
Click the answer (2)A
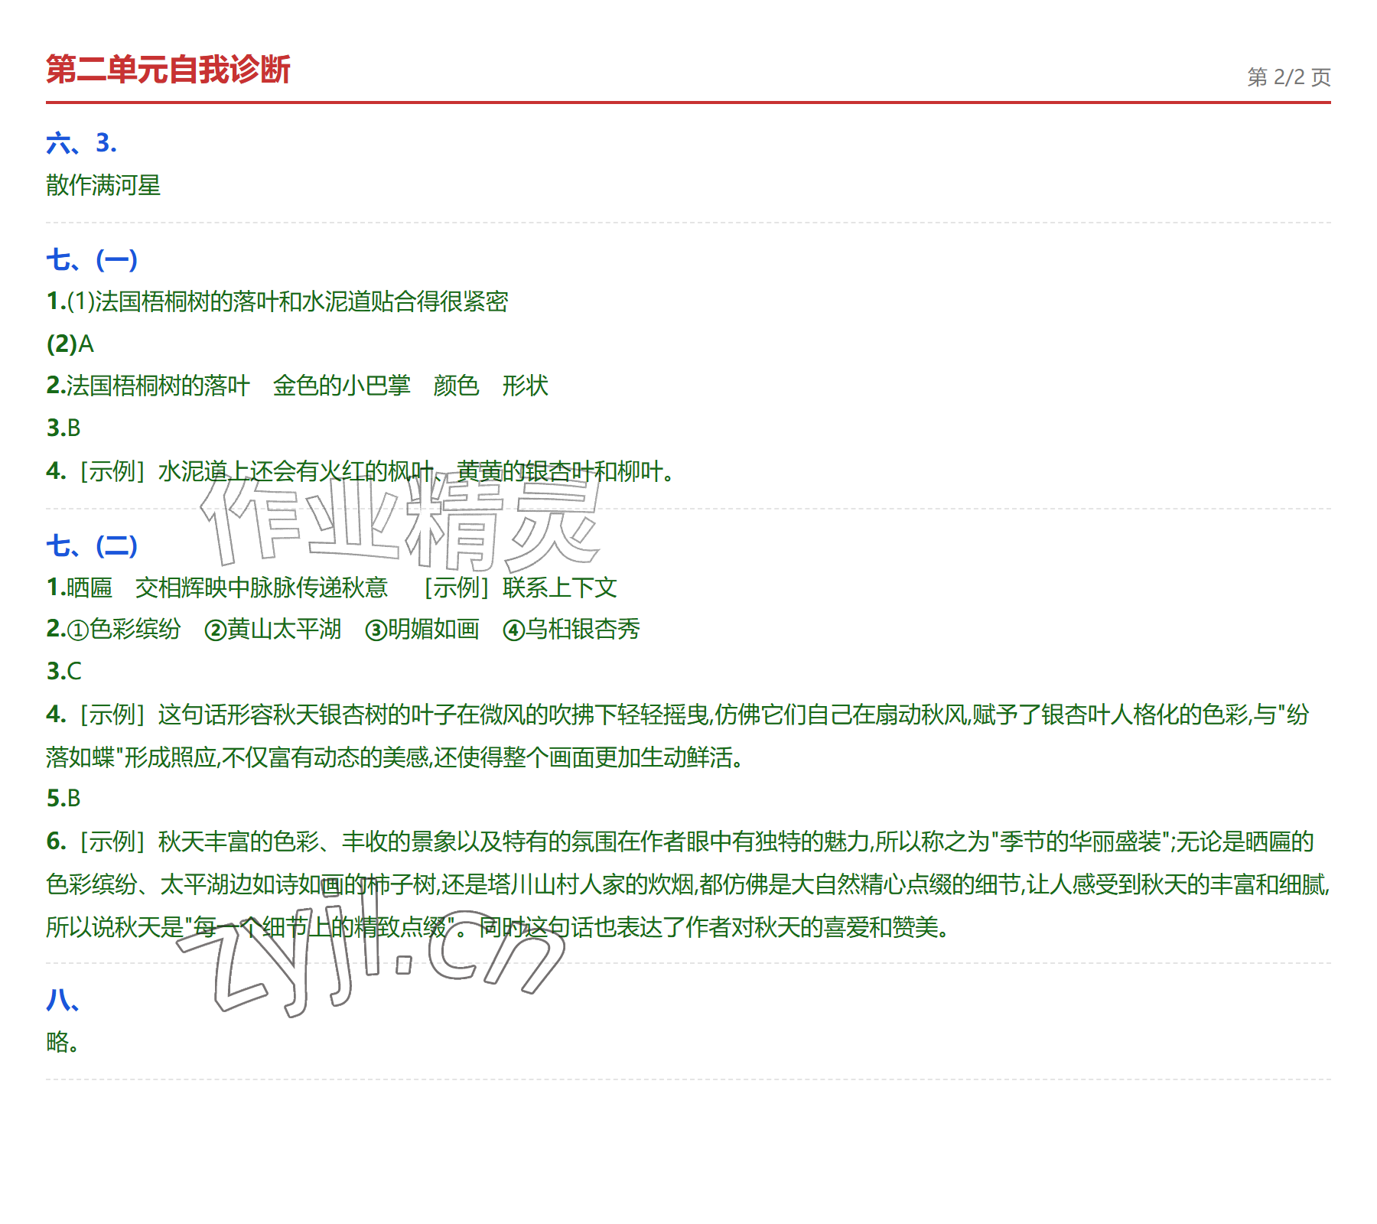(x=70, y=343)
